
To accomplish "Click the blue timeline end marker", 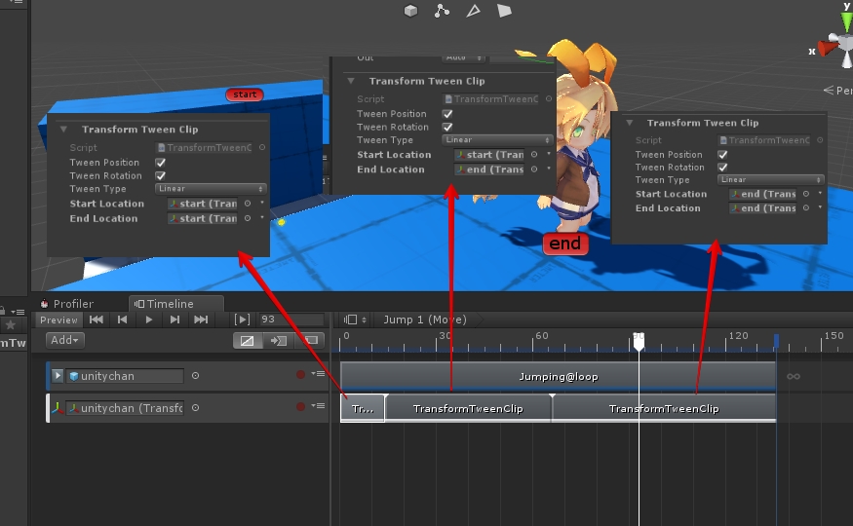I will pos(776,341).
